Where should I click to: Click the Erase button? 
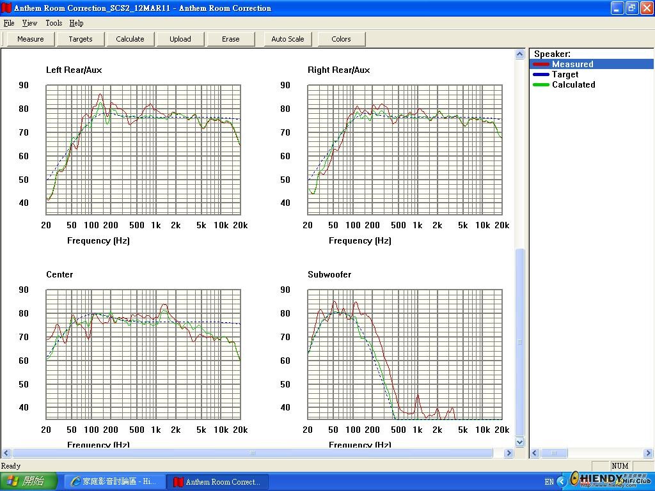[230, 39]
